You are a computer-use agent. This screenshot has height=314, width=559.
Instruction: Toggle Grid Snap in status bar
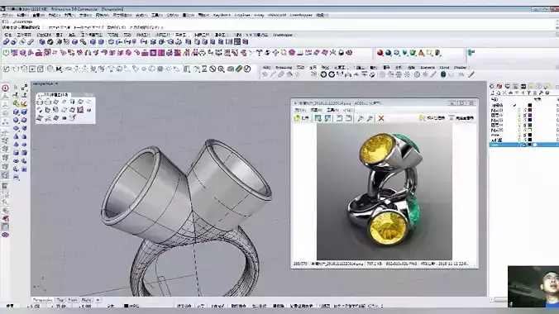point(184,306)
